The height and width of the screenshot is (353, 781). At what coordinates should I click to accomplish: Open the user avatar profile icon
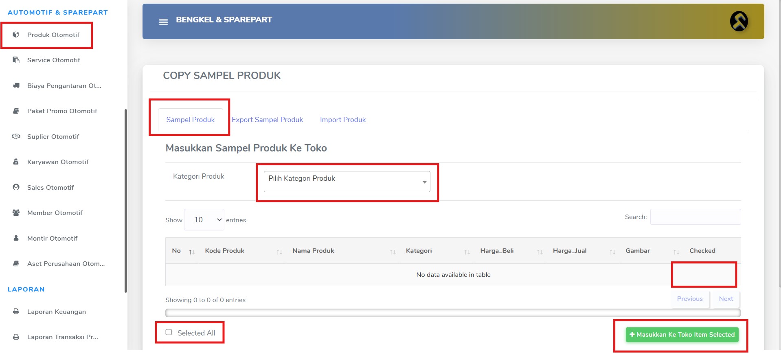coord(739,21)
